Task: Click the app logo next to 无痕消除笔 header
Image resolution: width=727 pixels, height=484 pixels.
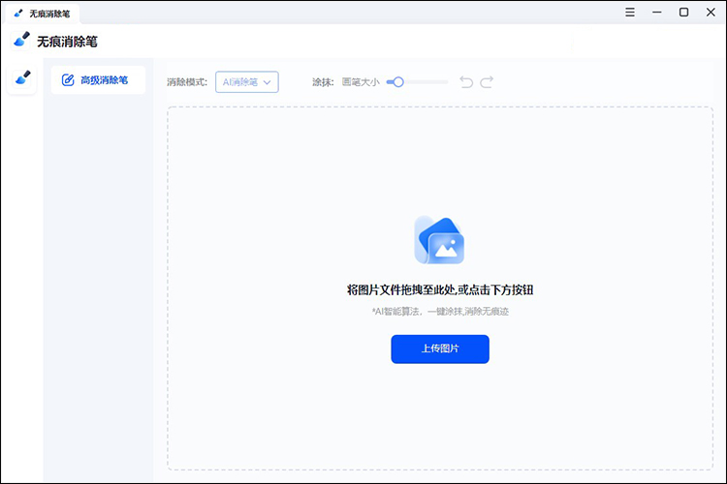Action: coord(21,41)
